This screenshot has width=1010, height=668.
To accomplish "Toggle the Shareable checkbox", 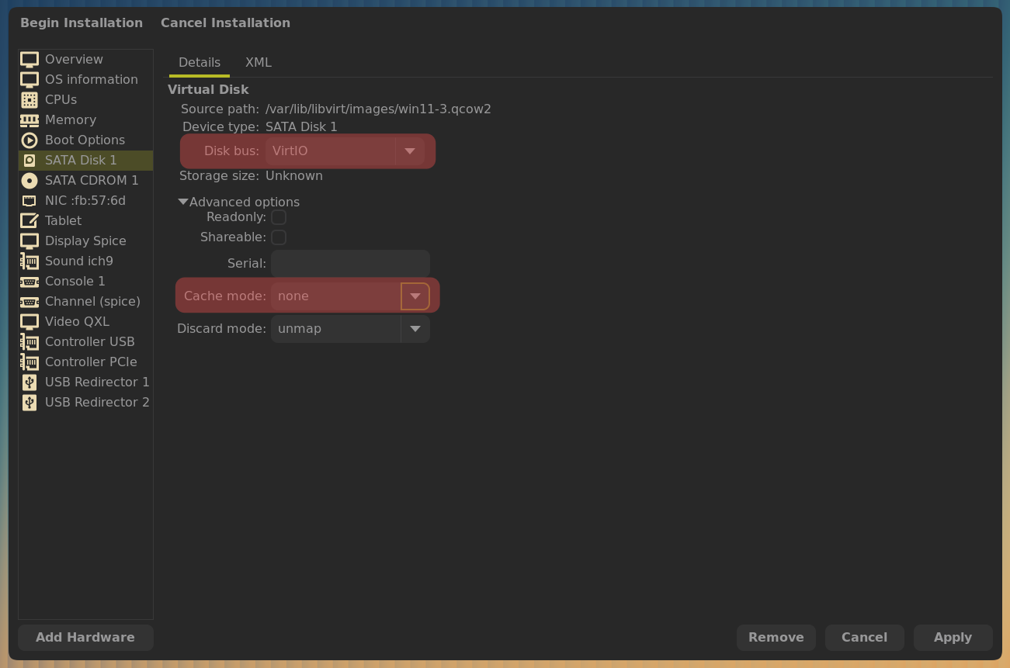I will (279, 237).
